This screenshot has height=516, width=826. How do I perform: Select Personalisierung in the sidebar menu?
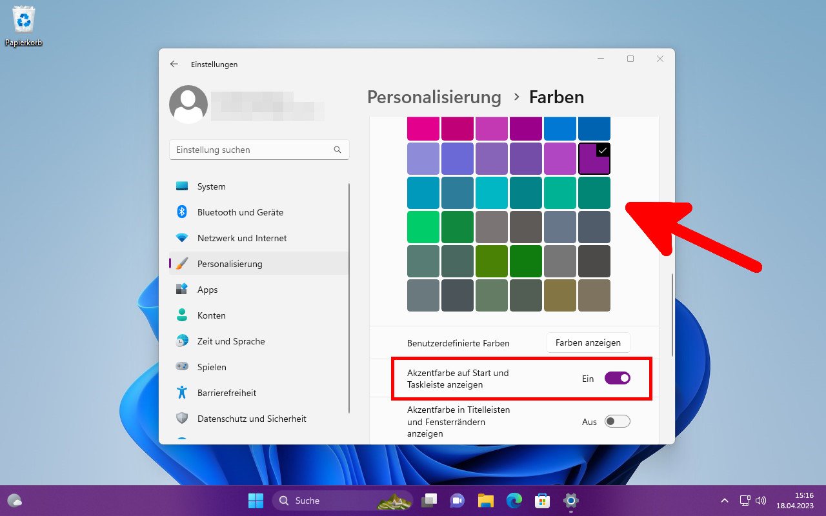pos(230,264)
